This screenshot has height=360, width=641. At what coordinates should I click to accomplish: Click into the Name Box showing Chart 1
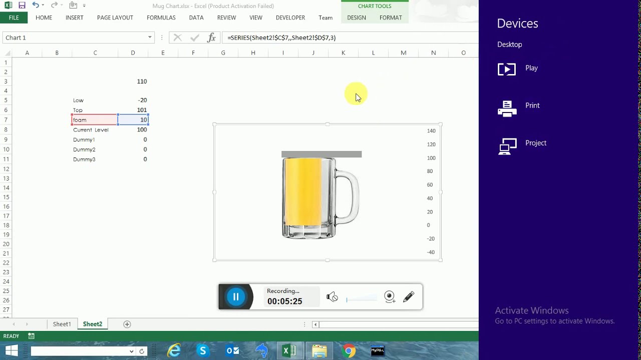point(74,37)
